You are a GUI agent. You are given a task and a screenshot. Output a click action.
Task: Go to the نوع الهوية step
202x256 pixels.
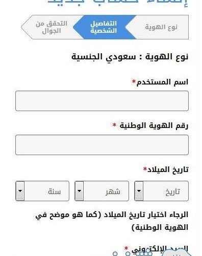pyautogui.click(x=161, y=27)
